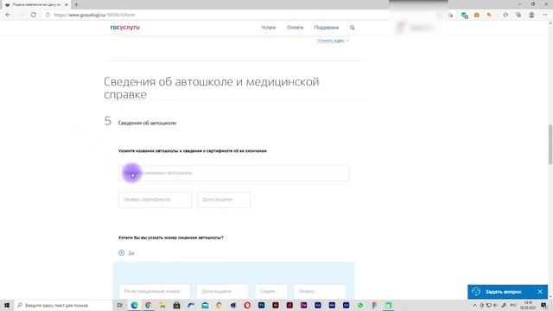This screenshot has width=553, height=311.
Task: Show hidden system tray icons chevron
Action: click(474, 305)
